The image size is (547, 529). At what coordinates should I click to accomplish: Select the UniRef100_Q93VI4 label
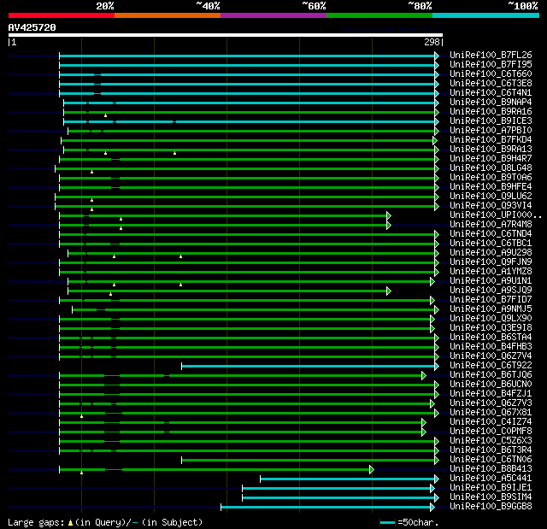(491, 206)
